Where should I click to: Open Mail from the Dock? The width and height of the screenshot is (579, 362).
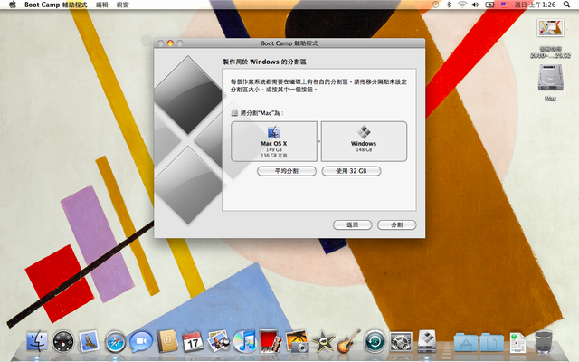[89, 342]
